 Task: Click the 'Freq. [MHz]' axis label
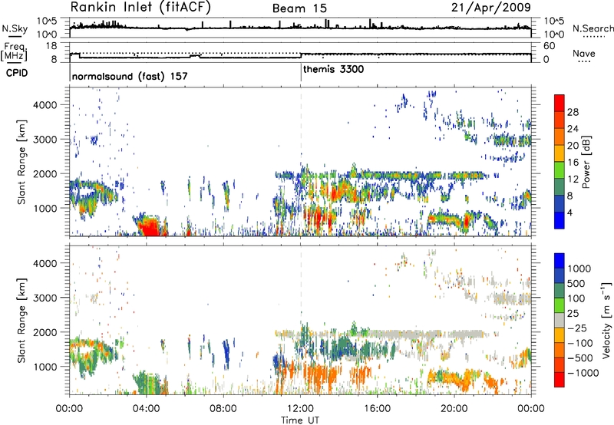click(14, 51)
